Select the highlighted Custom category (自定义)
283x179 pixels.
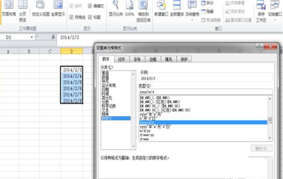pyautogui.click(x=116, y=118)
